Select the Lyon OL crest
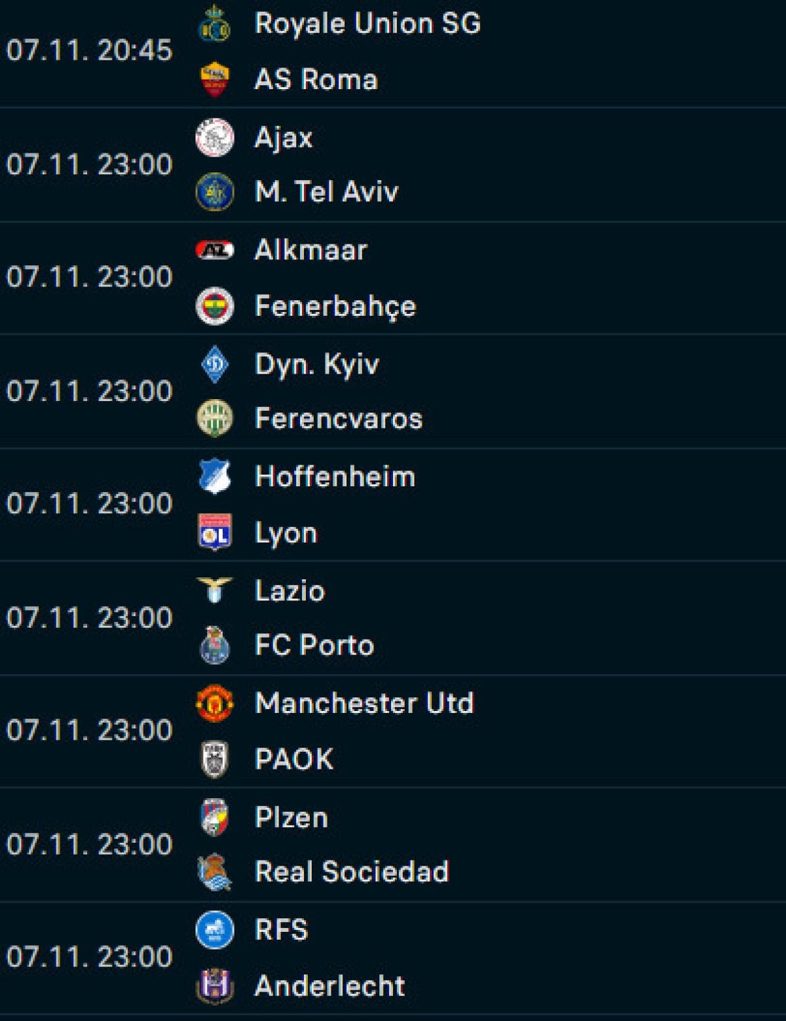The height and width of the screenshot is (1021, 786). pyautogui.click(x=214, y=532)
